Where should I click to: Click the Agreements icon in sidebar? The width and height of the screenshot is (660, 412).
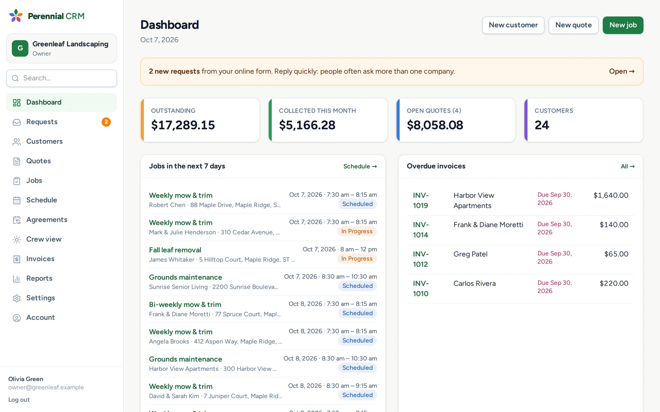(17, 220)
